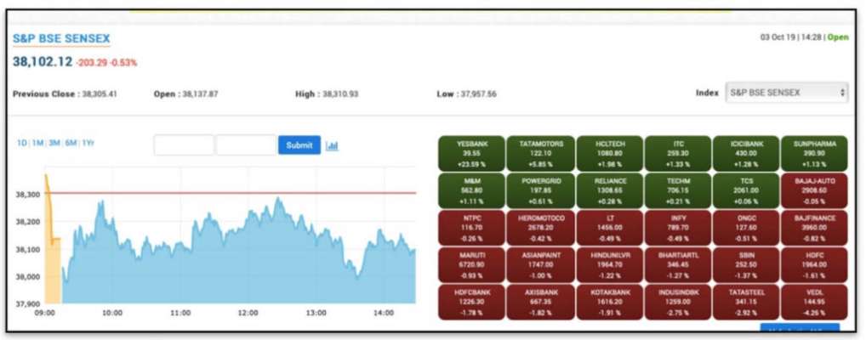Screen dimensions: 866x340
Task: Select the VEDL stock tile
Action: point(815,302)
